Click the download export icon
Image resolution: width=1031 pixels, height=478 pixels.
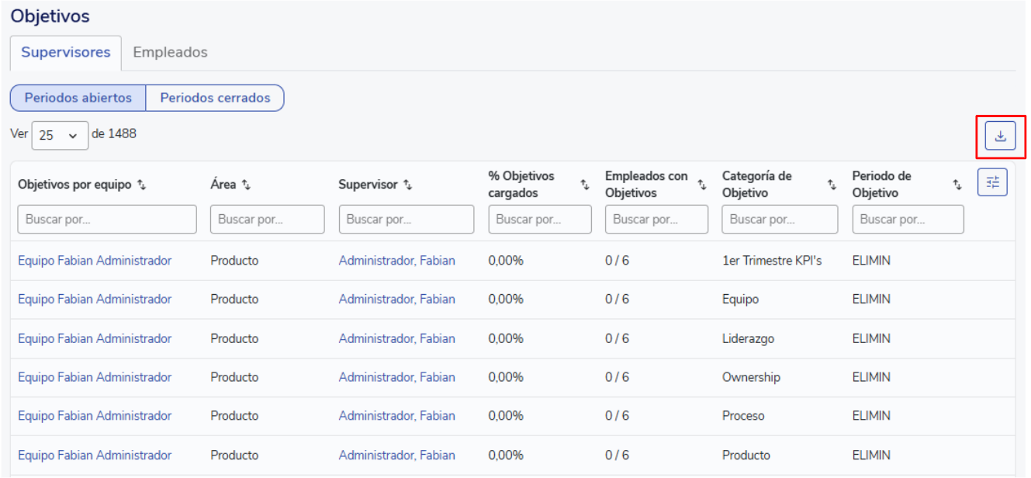click(x=1000, y=137)
